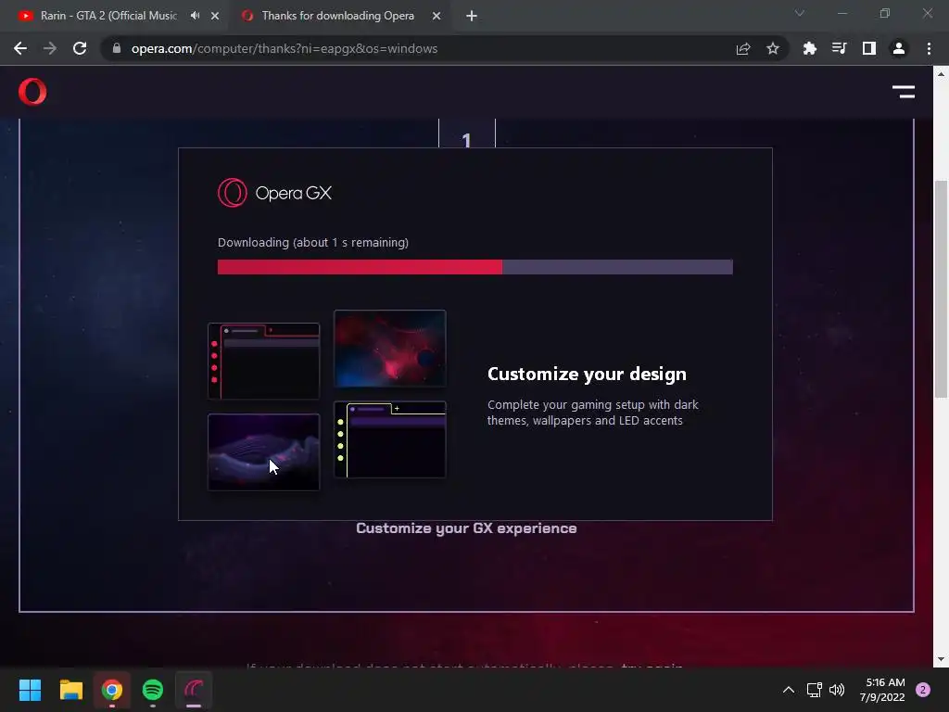Click the page vertical scrollbar thumb
Viewport: 949px width, 712px height.
click(941, 289)
